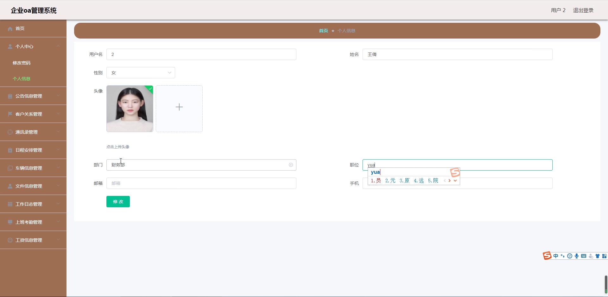Click the Sogou microphone voice input icon

coord(577,256)
